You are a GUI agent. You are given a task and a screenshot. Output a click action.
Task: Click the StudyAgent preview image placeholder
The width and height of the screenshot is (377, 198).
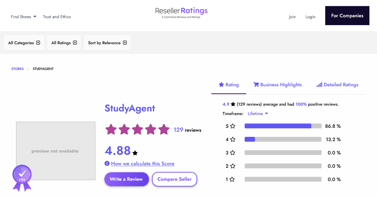(55, 150)
